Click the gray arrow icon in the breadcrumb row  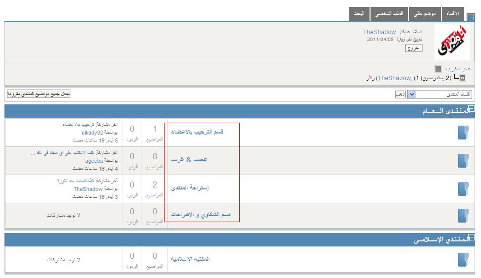[x=462, y=78]
